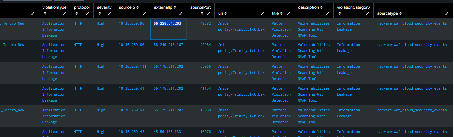Sort by the uri column header
Image resolution: width=454 pixels, height=137 pixels.
pos(226,13)
